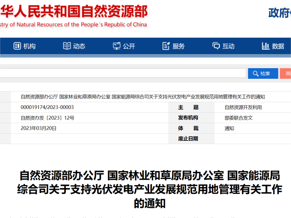Click the large bold article headline
291x218 pixels.
149,189
